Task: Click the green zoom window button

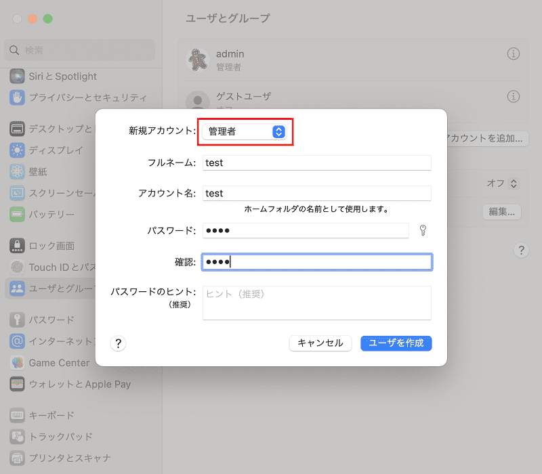Action: [x=48, y=19]
